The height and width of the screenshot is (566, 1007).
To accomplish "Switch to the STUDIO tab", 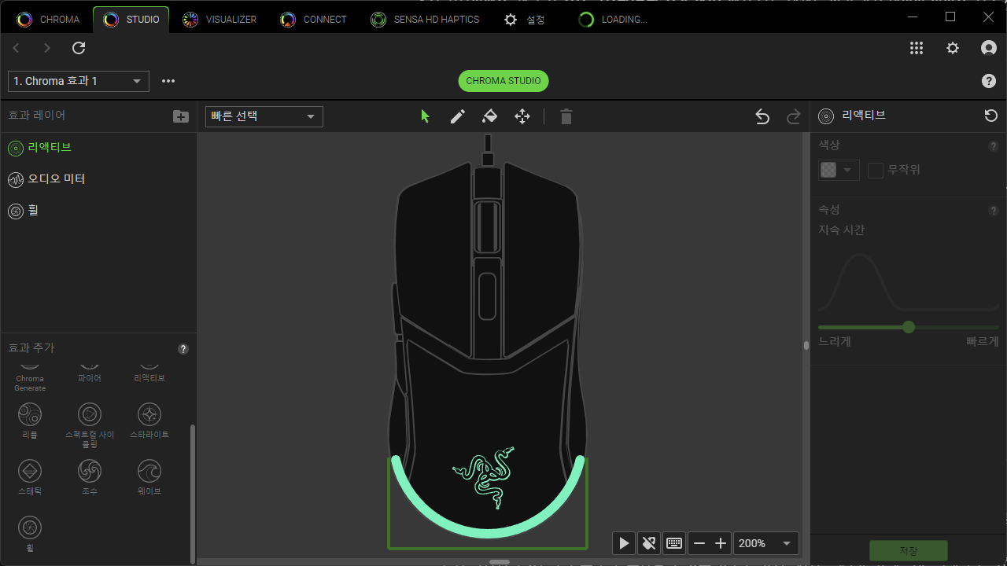I will [131, 19].
